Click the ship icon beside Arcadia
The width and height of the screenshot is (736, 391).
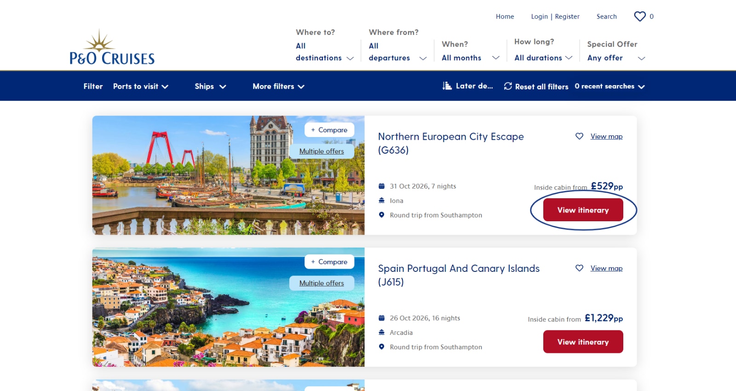(381, 333)
